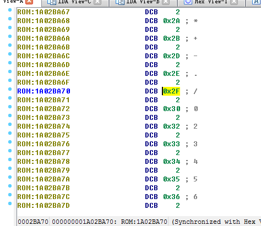Toggle breakpoint dot at ROM:1A02BA74
The image size is (261, 226).
10,124
